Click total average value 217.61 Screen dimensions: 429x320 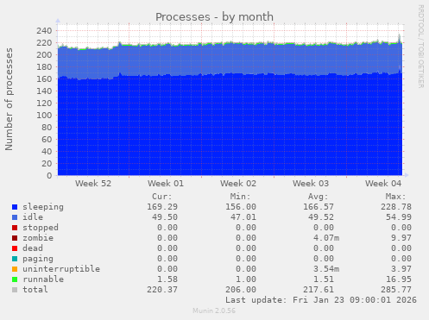point(319,290)
